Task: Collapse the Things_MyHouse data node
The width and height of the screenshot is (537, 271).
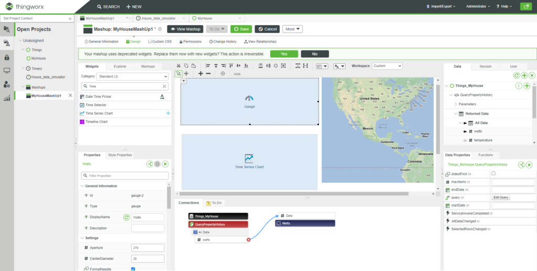Action: tap(447, 86)
